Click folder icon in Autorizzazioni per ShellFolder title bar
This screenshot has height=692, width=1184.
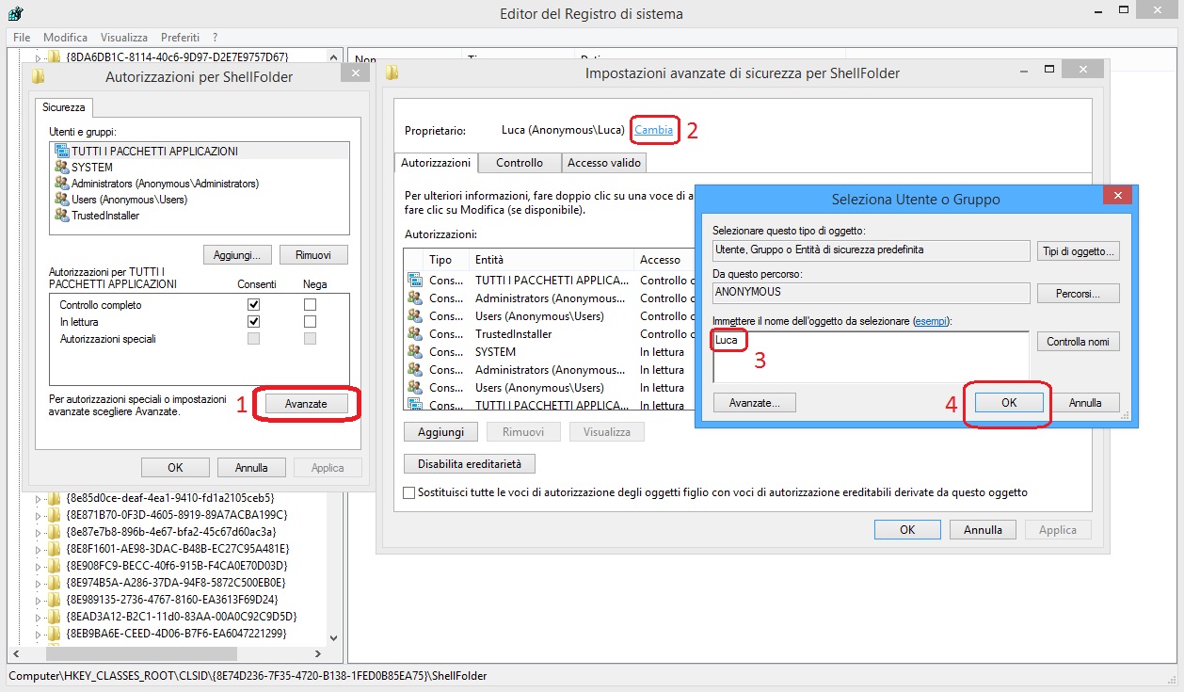click(38, 76)
